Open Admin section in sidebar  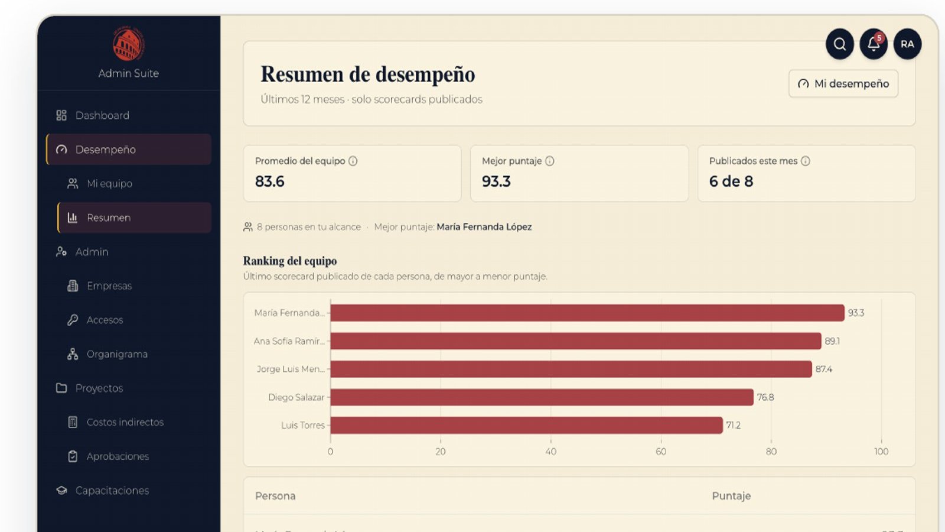(x=128, y=252)
